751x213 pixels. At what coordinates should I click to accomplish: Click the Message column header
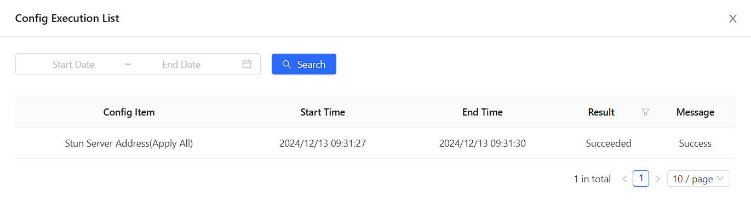(x=695, y=112)
